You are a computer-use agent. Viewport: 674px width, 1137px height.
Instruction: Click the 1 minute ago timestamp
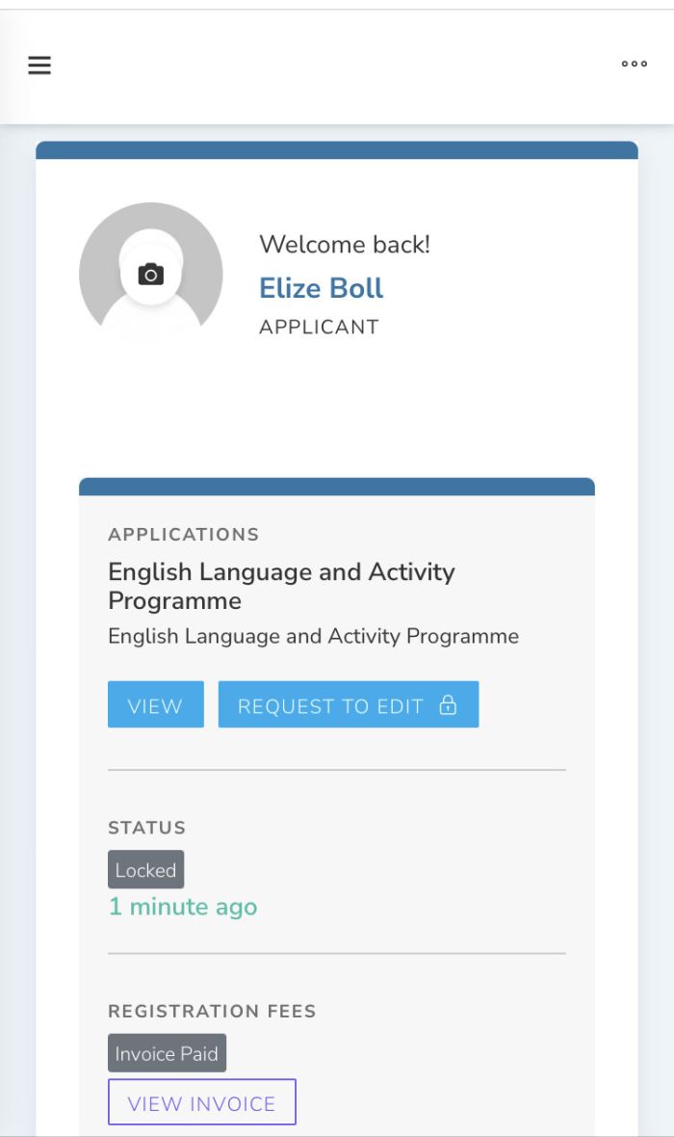pyautogui.click(x=183, y=906)
